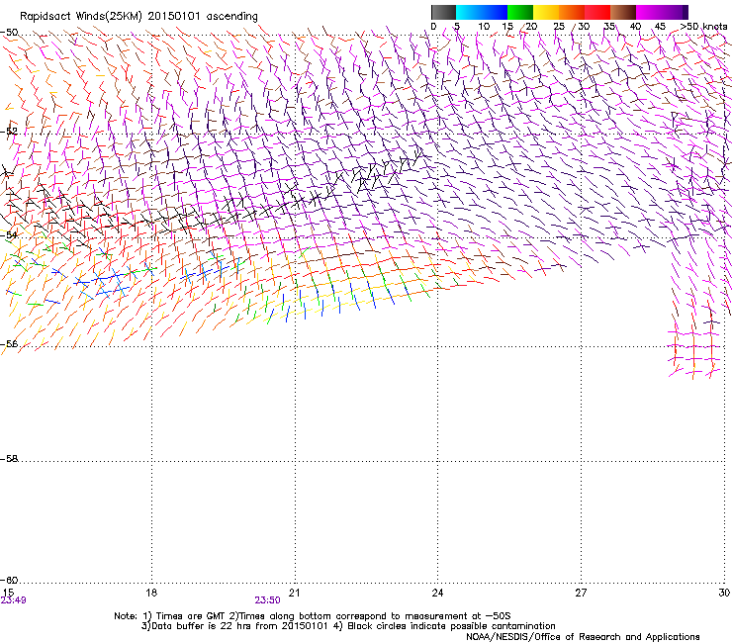The height and width of the screenshot is (643, 732).
Task: Click the 'Rapidscat Winds(25KM) 20150101 ascending' title
Action: click(138, 17)
